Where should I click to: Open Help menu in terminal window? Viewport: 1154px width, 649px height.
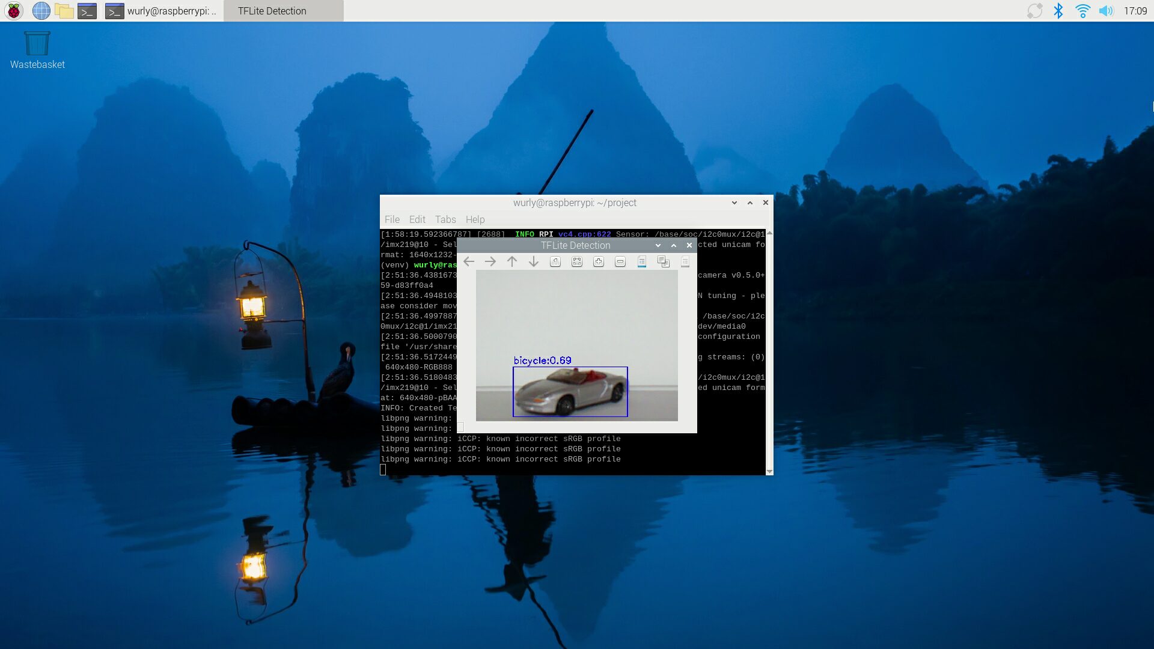tap(475, 219)
